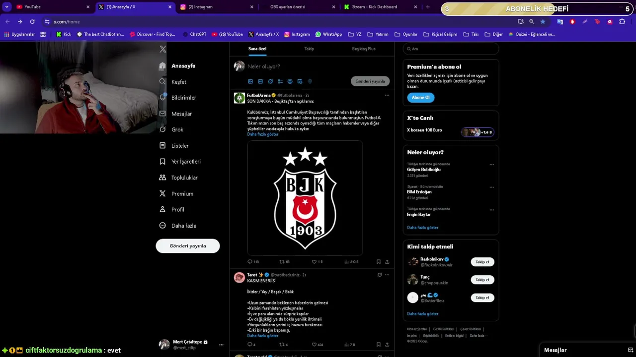
Task: Open the browser tab search dropdown arrow
Action: [7, 7]
